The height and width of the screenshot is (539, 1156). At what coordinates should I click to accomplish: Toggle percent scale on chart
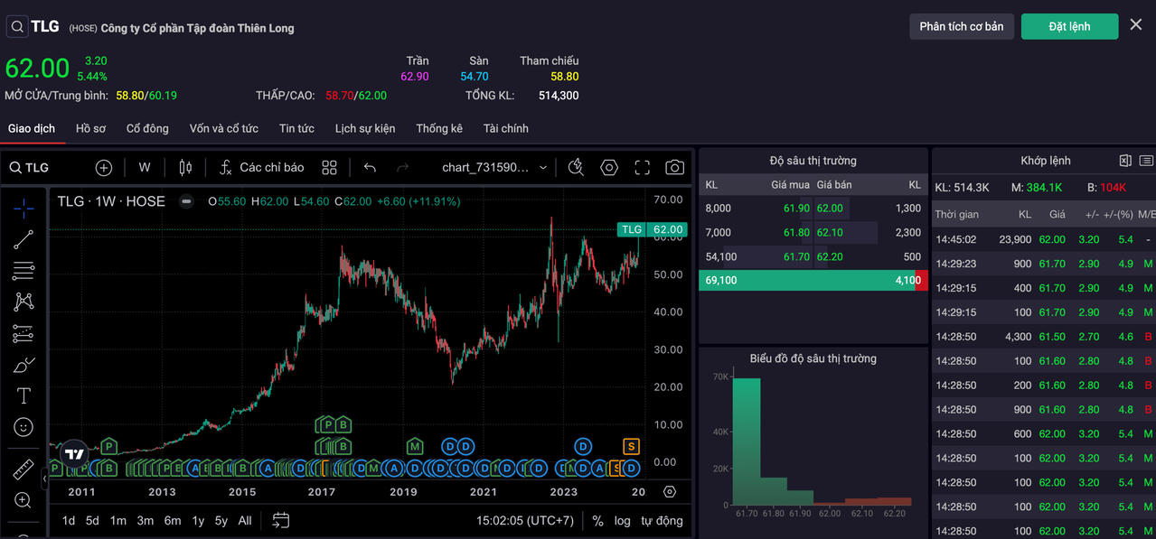click(597, 520)
